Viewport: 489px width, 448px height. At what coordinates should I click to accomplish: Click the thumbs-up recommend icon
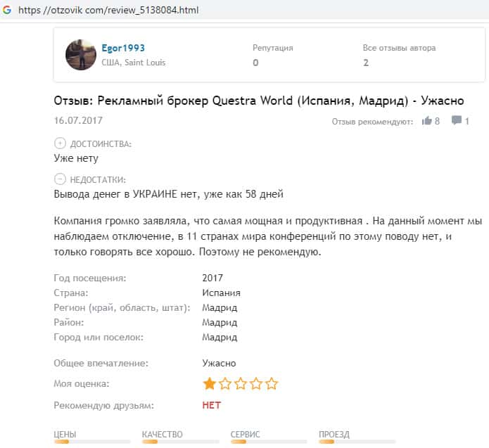click(x=426, y=121)
